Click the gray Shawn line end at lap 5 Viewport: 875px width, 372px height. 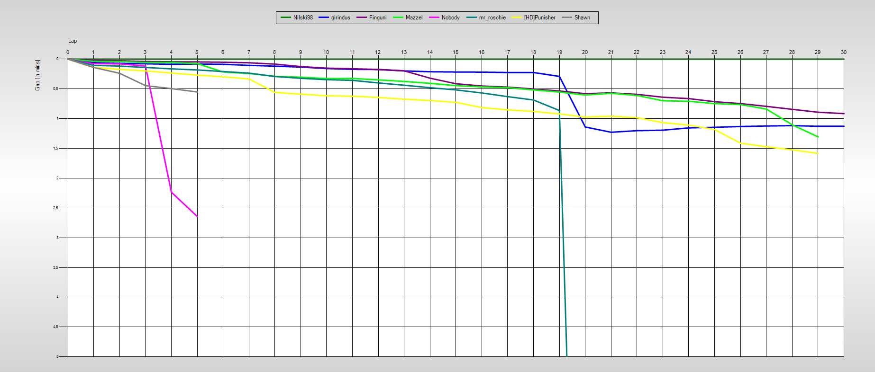click(197, 92)
